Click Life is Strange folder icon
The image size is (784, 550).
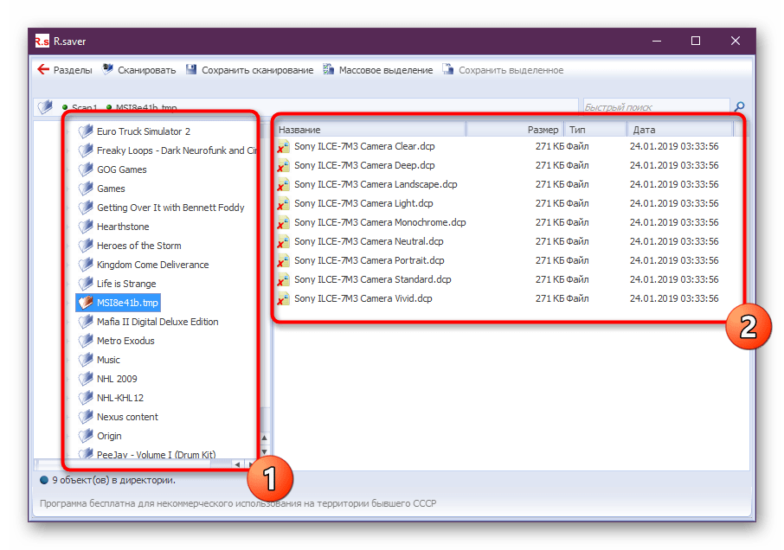[x=86, y=283]
